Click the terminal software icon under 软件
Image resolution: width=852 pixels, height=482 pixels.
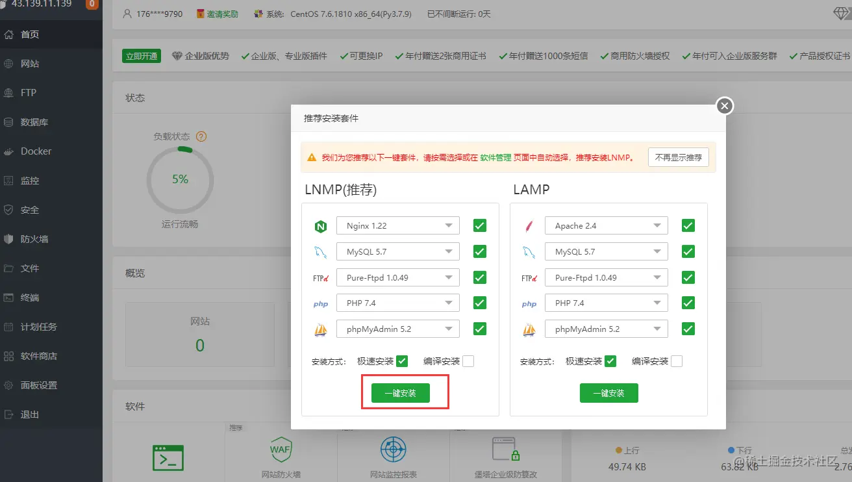tap(168, 457)
